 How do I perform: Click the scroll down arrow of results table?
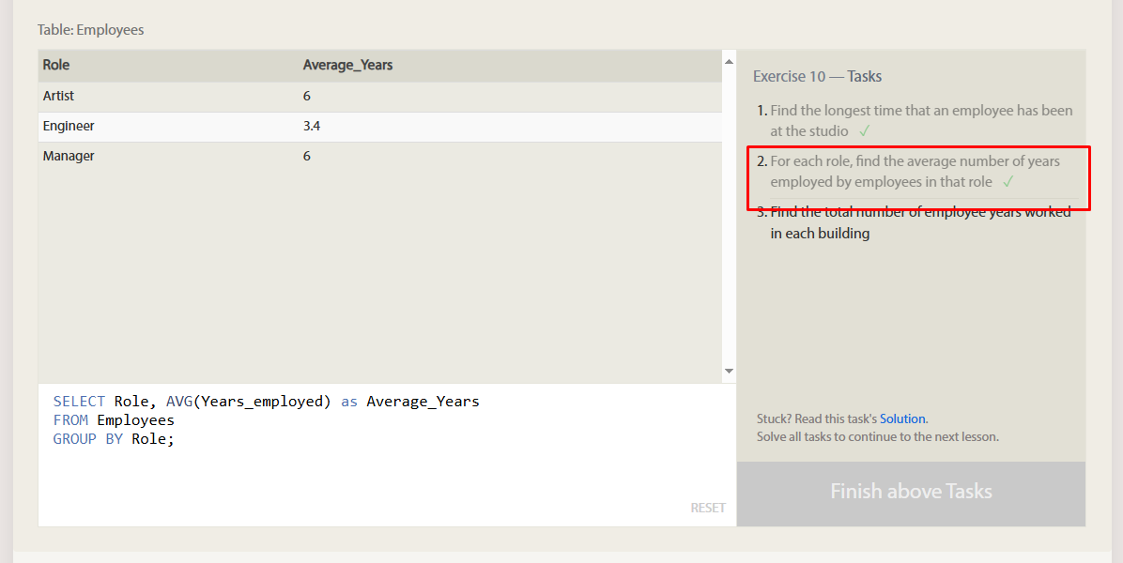click(729, 371)
